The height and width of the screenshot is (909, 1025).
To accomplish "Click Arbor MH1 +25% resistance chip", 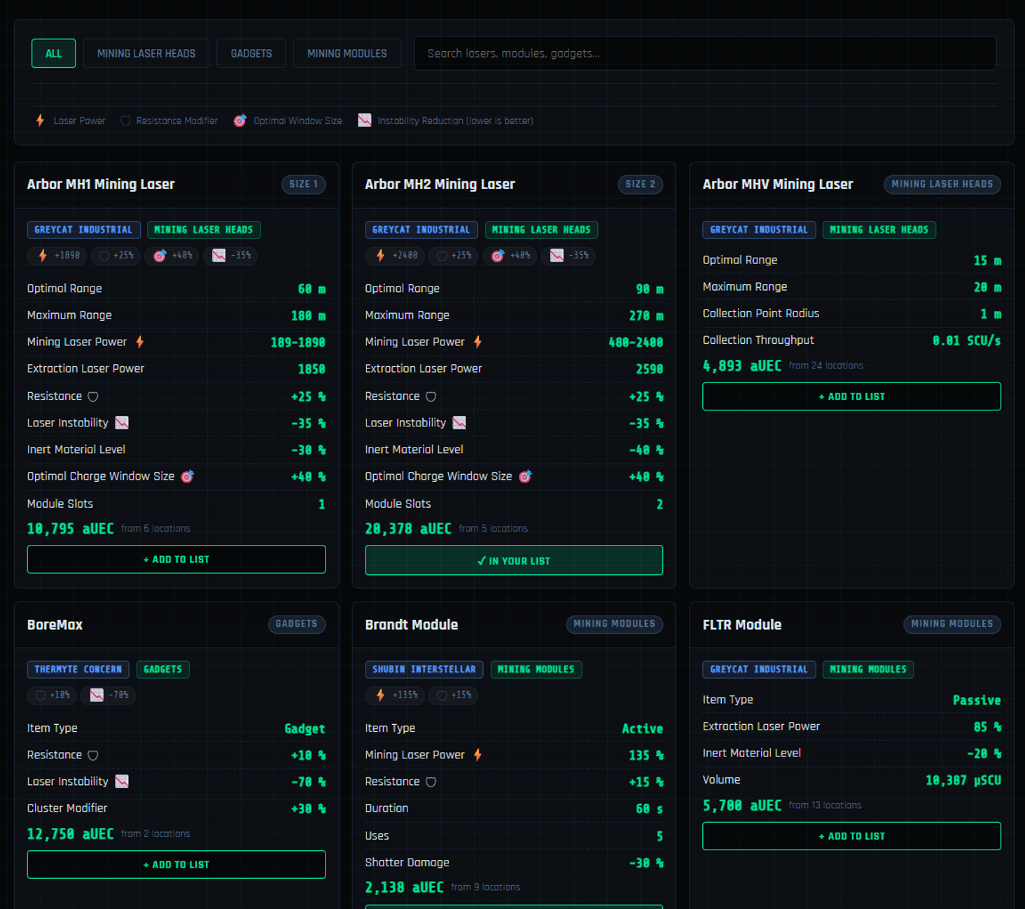I will coord(116,256).
